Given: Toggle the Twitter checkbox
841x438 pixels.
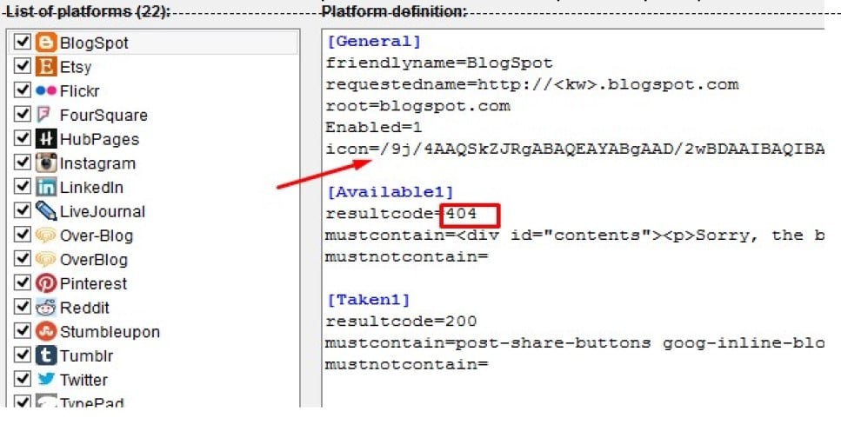Looking at the screenshot, I should [x=22, y=379].
